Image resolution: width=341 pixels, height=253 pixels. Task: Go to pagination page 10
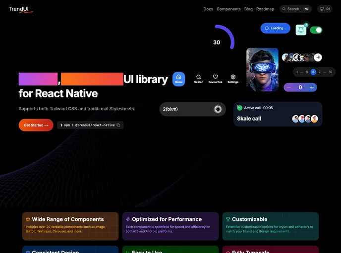coord(330,72)
